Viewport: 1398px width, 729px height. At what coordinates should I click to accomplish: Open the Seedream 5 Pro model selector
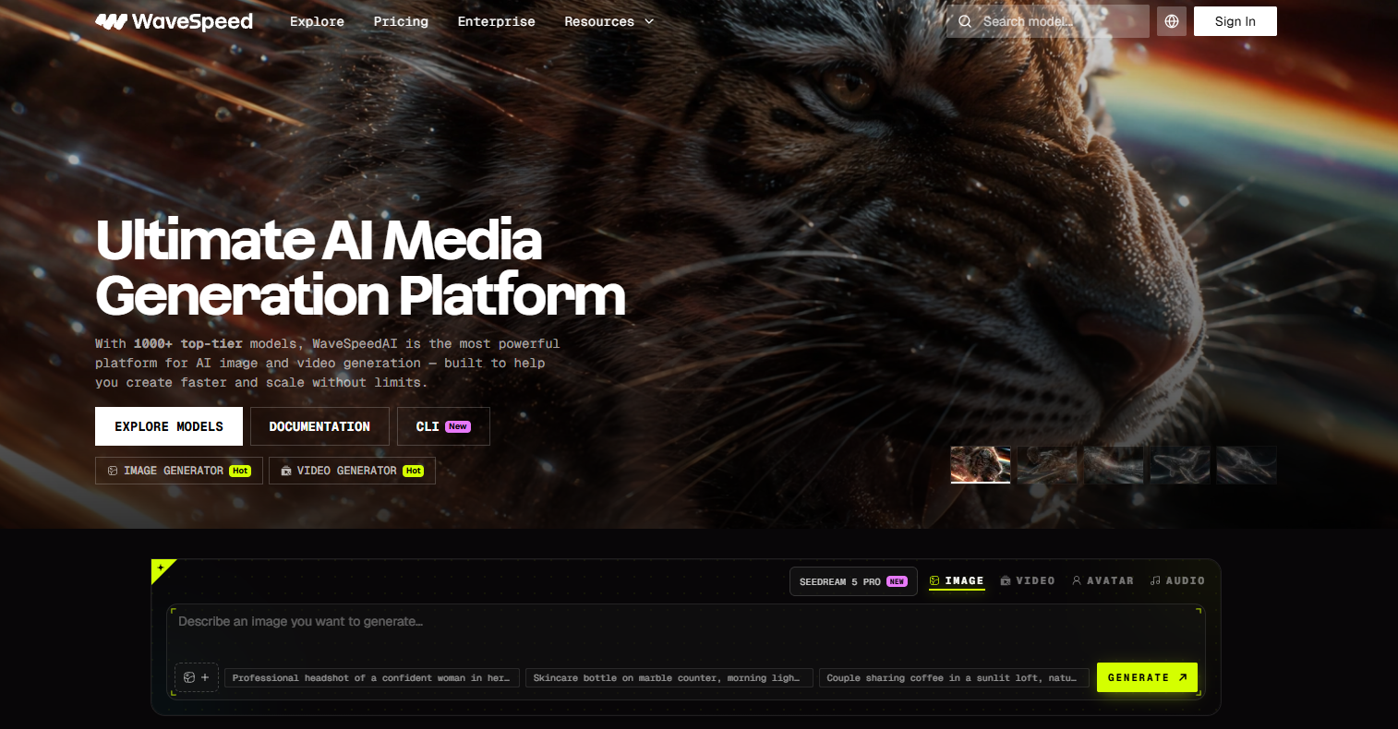[x=853, y=581]
